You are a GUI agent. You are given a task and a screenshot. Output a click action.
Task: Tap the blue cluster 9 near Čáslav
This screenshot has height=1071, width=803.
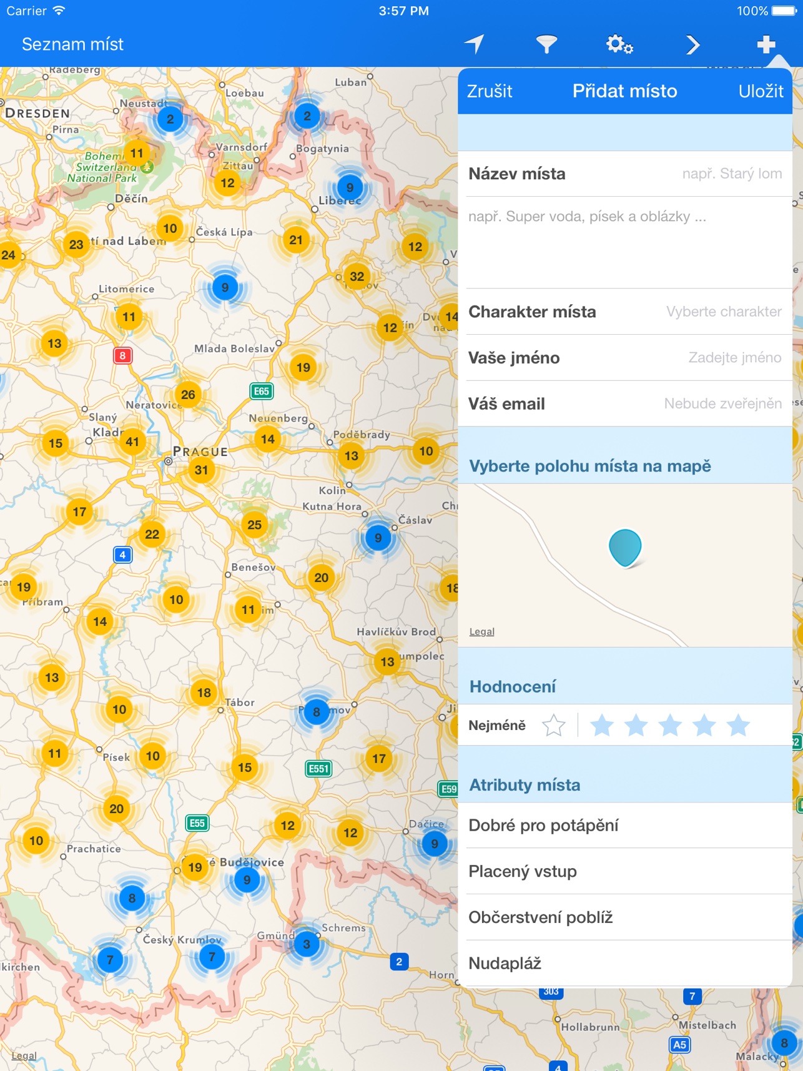pos(378,538)
